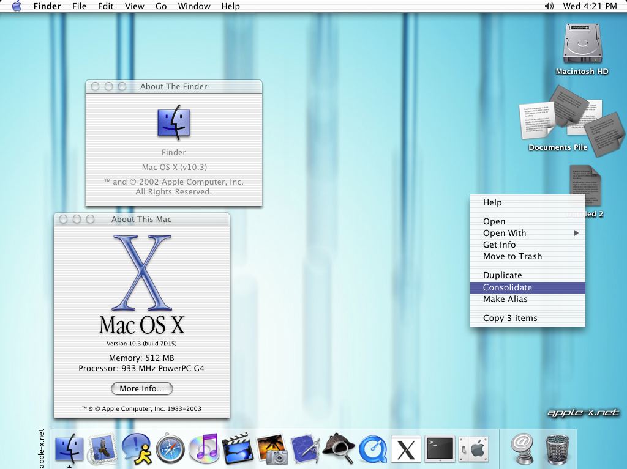Launch Terminal from the Dock
Image resolution: width=627 pixels, height=469 pixels.
coord(439,449)
